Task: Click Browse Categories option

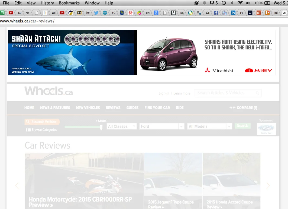Action: 41,130
